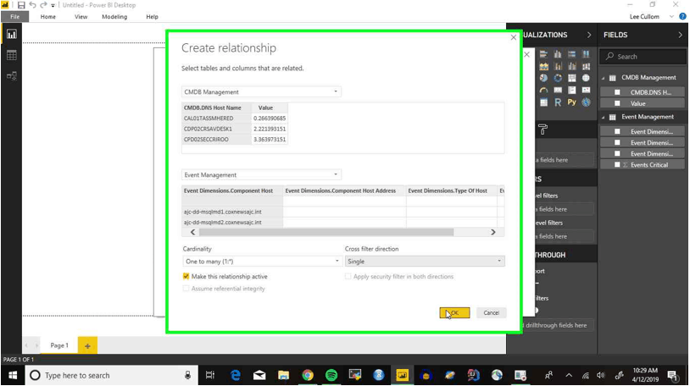Image resolution: width=690 pixels, height=386 pixels.
Task: Open the Help ribbon tab
Action: tap(152, 17)
